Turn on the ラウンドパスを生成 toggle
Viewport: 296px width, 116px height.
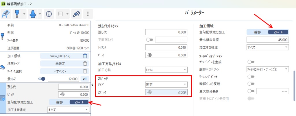[251, 62]
